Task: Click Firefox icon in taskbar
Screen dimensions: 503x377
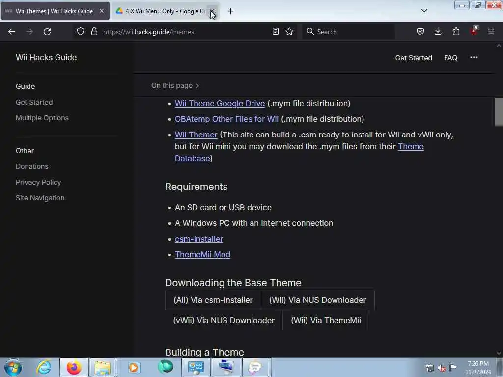Action: click(74, 367)
